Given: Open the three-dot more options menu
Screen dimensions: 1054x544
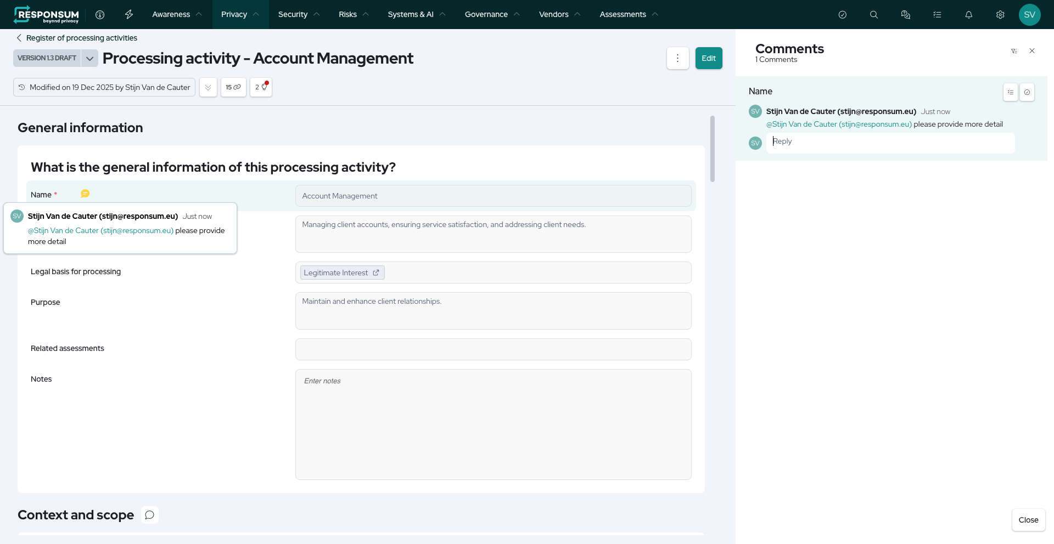Looking at the screenshot, I should pyautogui.click(x=678, y=58).
